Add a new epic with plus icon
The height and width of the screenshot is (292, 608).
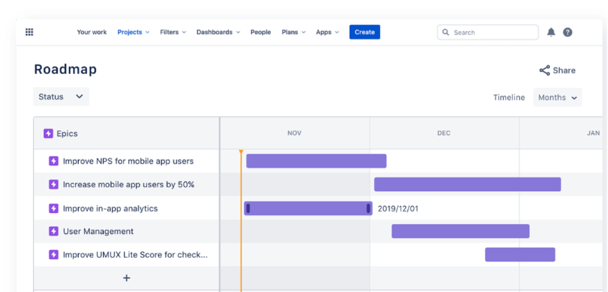pyautogui.click(x=126, y=278)
